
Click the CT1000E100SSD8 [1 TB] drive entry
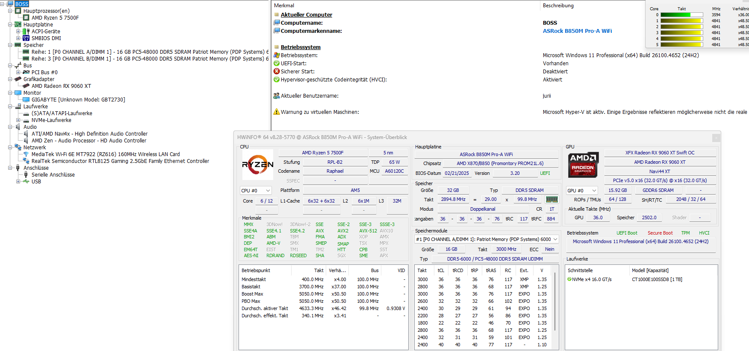pyautogui.click(x=657, y=279)
